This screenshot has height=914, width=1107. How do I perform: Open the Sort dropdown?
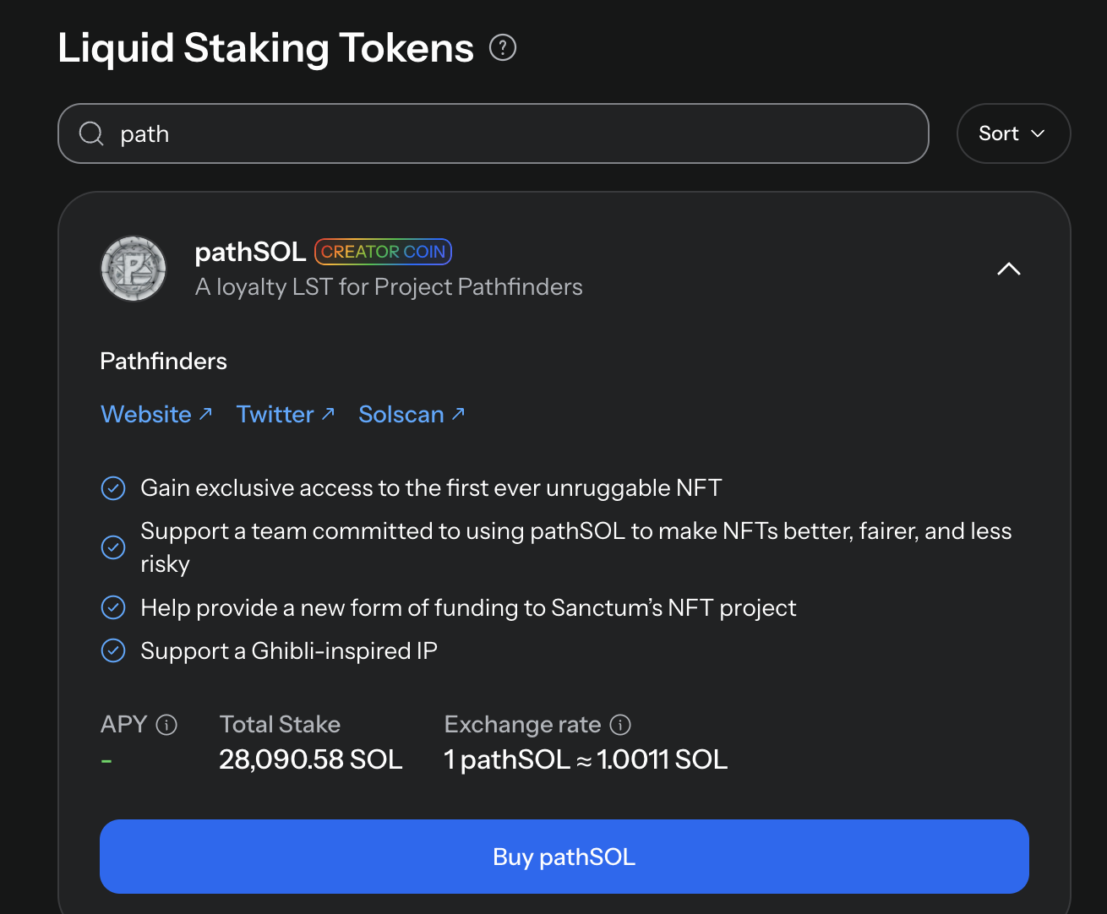pyautogui.click(x=1012, y=133)
